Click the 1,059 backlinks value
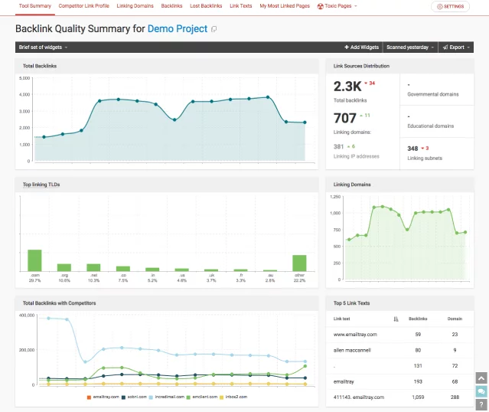This screenshot has width=489, height=412. (418, 397)
